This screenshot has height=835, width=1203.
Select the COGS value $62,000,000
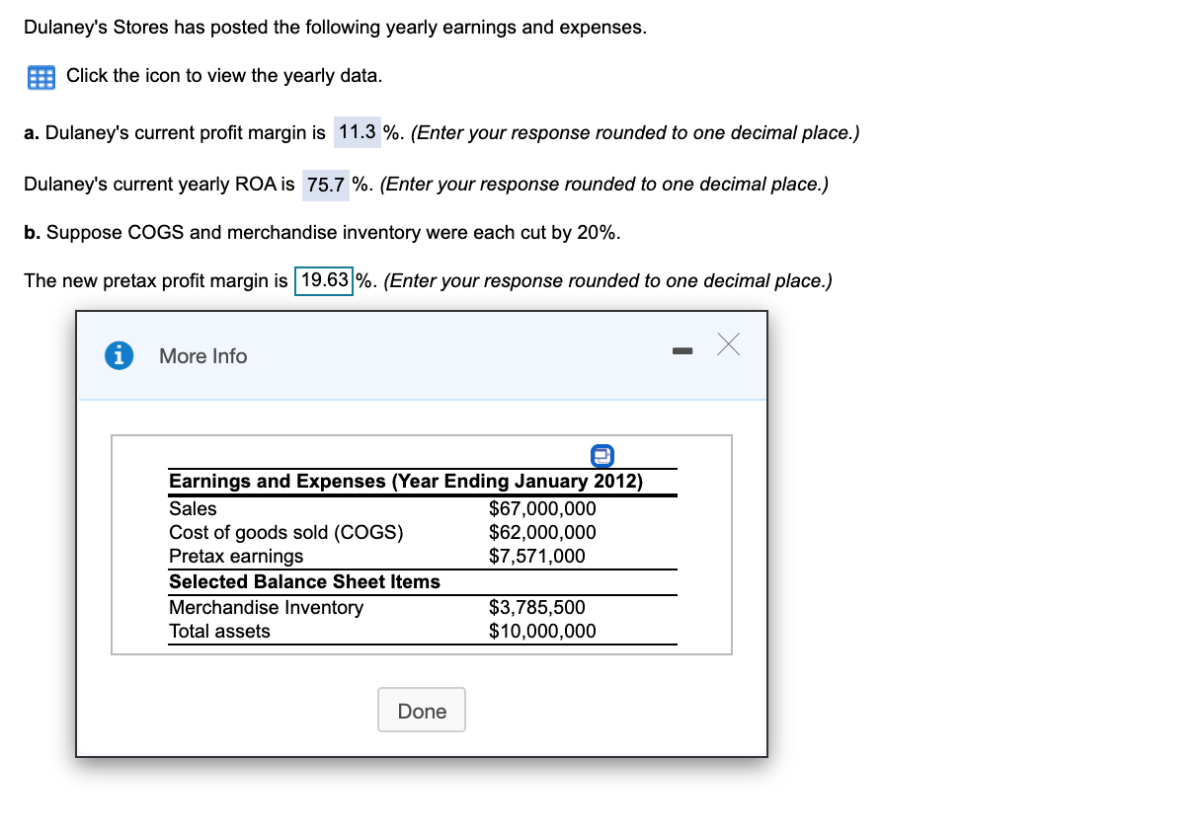542,533
